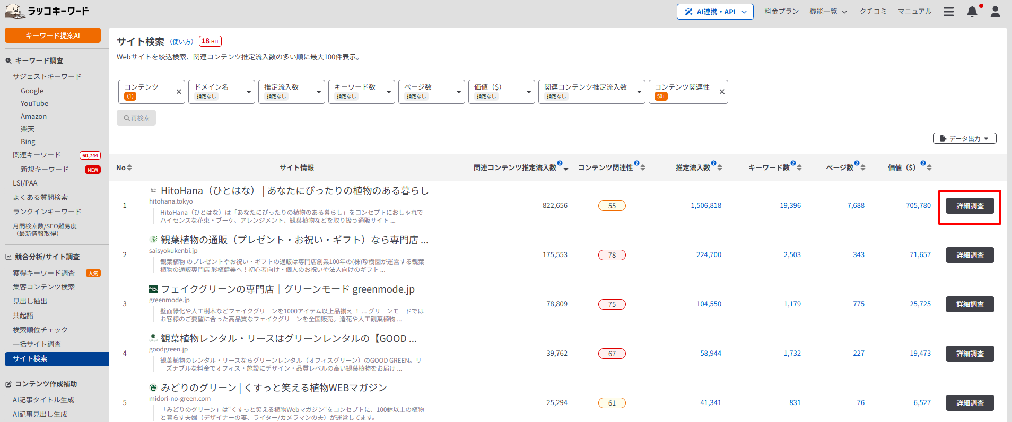Click greenmode.jp site favicon
Viewport: 1012px width, 422px height.
[153, 289]
